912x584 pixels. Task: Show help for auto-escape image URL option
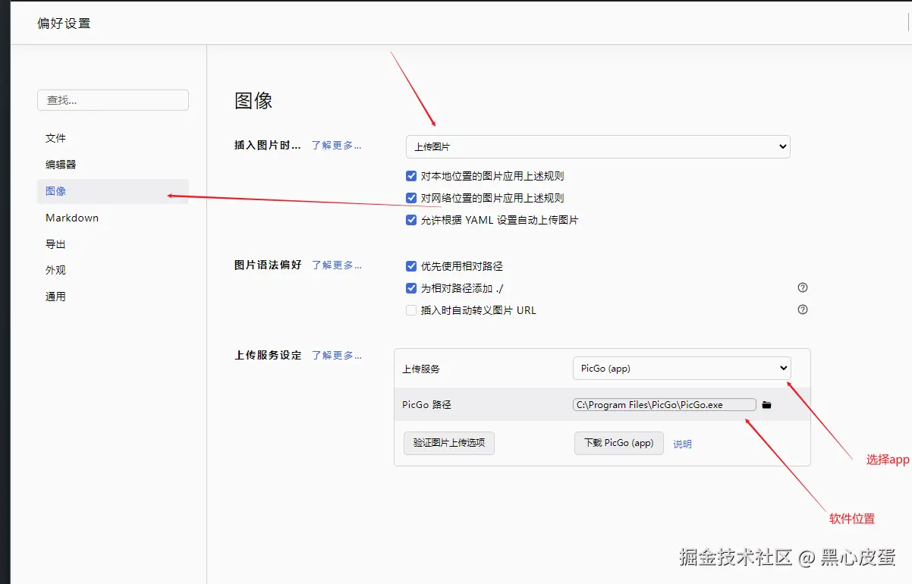tap(803, 309)
